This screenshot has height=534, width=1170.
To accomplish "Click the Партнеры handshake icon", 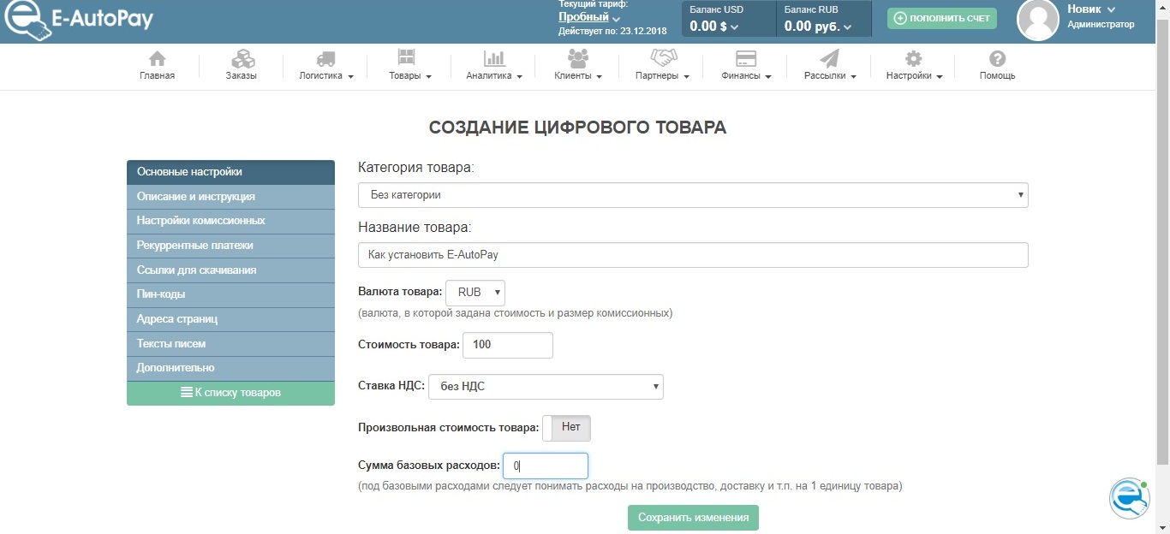I will coord(663,58).
